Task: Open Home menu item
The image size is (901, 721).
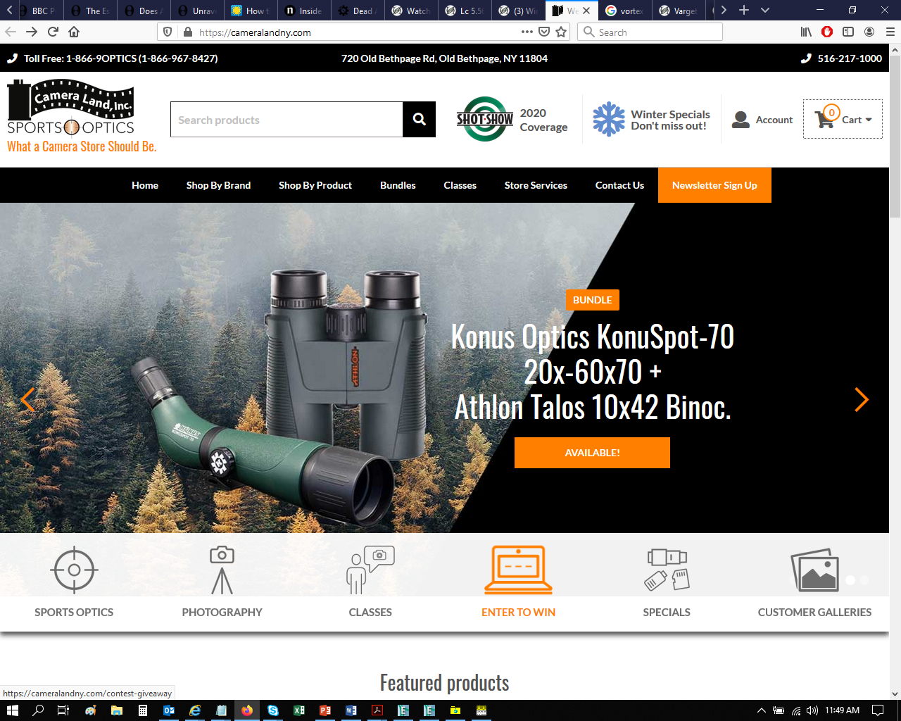Action: [x=145, y=185]
